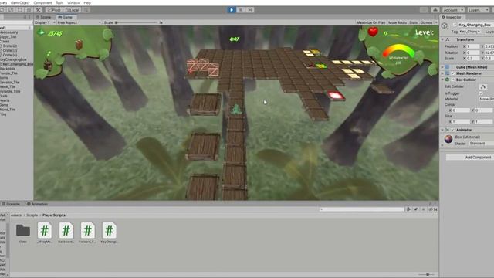494x278 pixels.
Task: Open the Window menu
Action: [73, 2]
